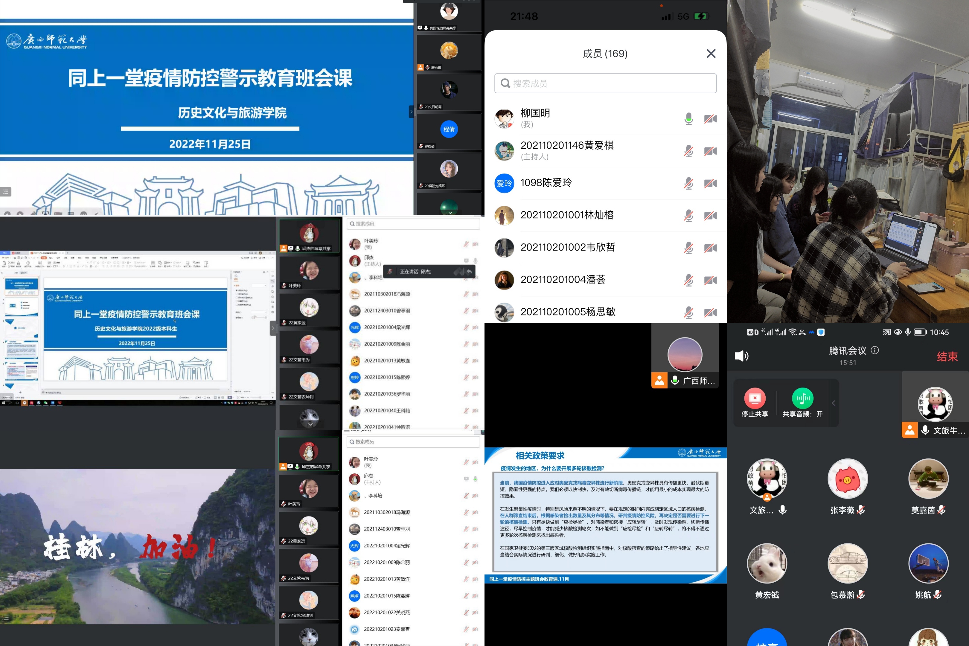Tap the muted mic icon next to 姚航
This screenshot has width=969, height=646.
coord(937,595)
